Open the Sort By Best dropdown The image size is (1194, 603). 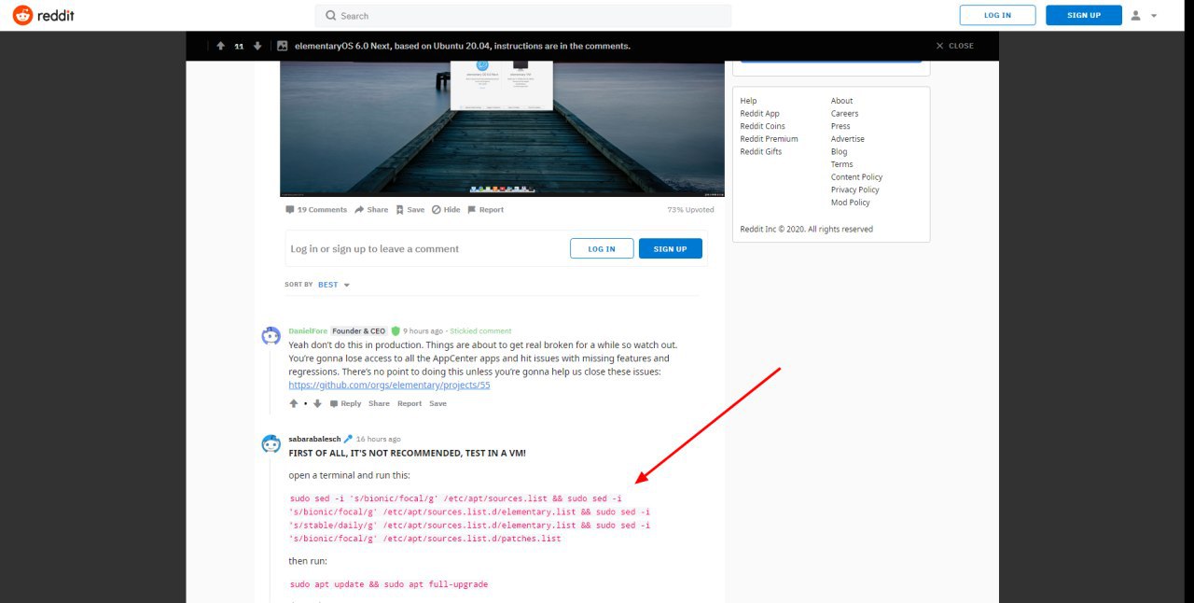point(334,285)
